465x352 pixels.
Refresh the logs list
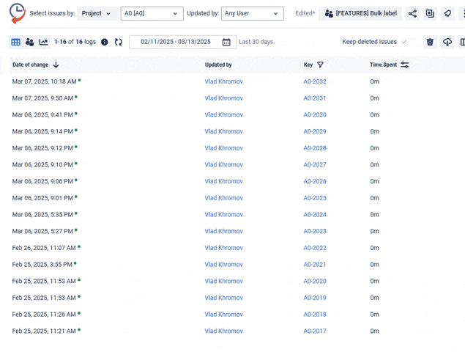tap(119, 43)
